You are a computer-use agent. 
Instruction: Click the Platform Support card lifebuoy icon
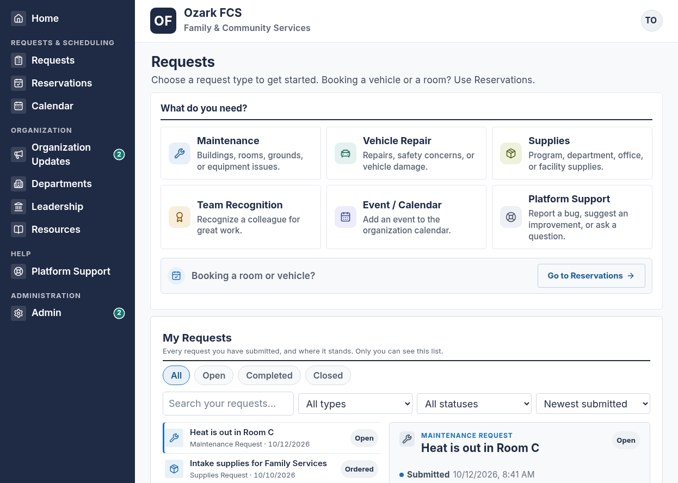[x=511, y=217]
